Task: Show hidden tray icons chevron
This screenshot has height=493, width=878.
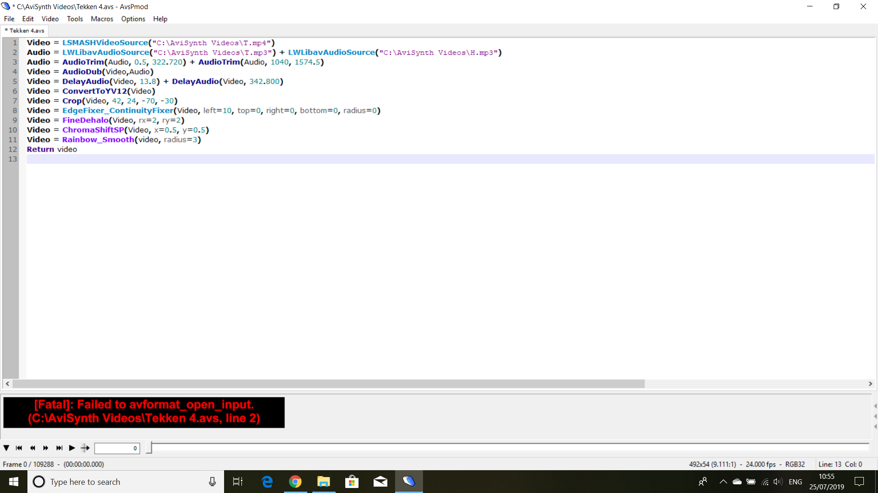Action: pos(723,482)
